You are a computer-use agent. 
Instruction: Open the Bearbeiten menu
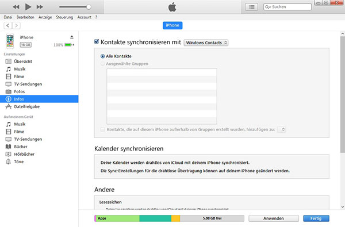pyautogui.click(x=25, y=17)
